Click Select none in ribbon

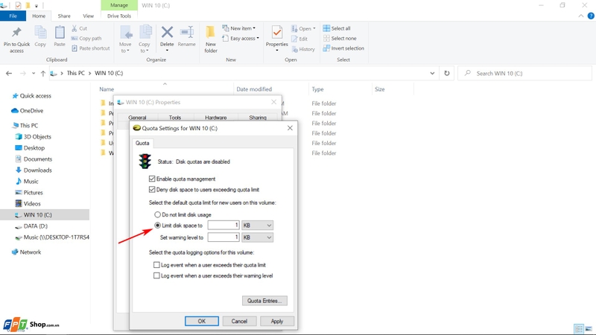(x=340, y=39)
